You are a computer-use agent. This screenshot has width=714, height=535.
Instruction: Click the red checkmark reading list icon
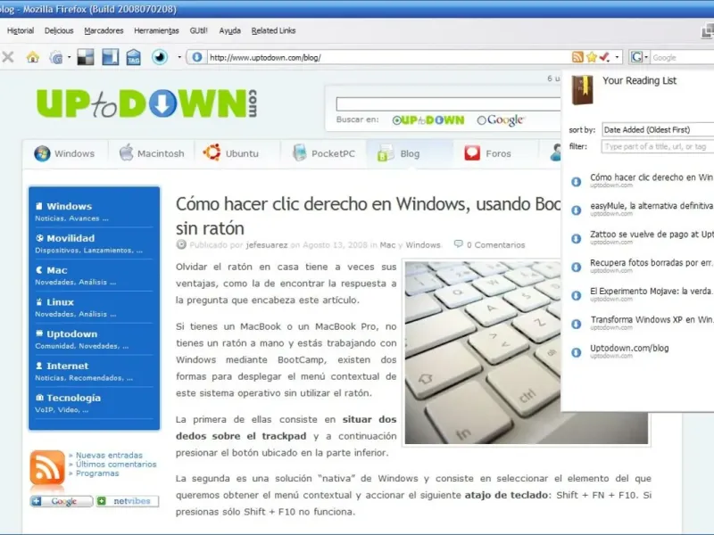pos(604,57)
